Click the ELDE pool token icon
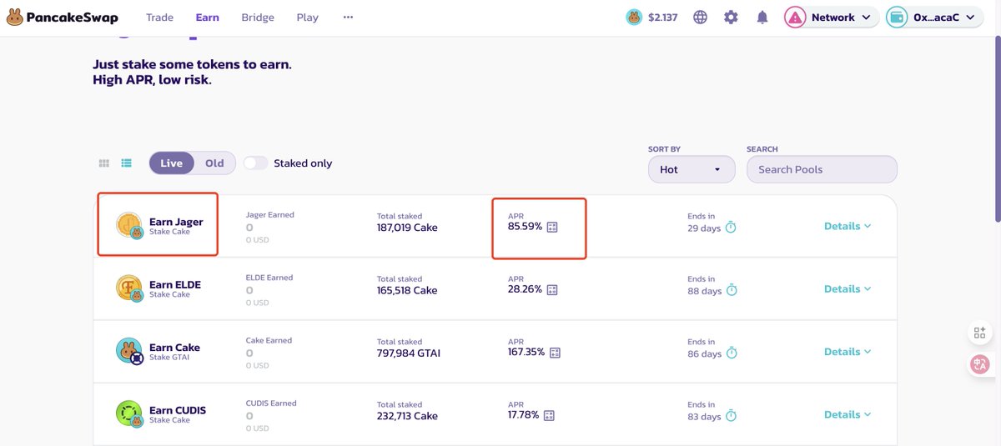 point(129,288)
